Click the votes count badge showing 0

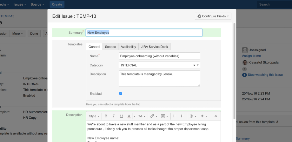click(244, 69)
